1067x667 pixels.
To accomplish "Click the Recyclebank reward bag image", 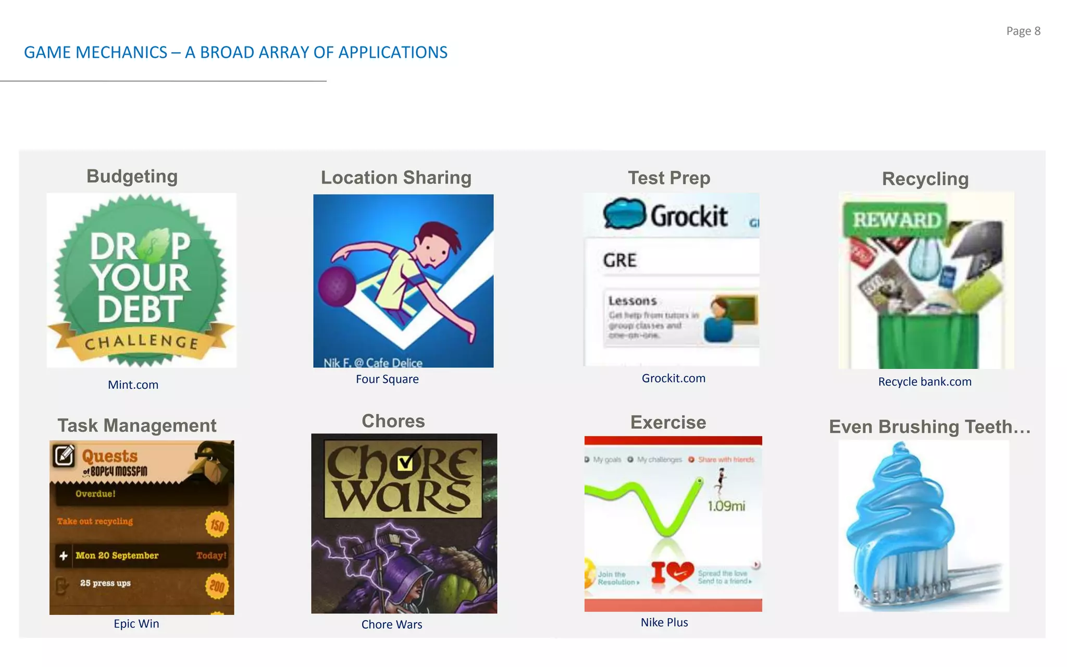I will [x=926, y=280].
